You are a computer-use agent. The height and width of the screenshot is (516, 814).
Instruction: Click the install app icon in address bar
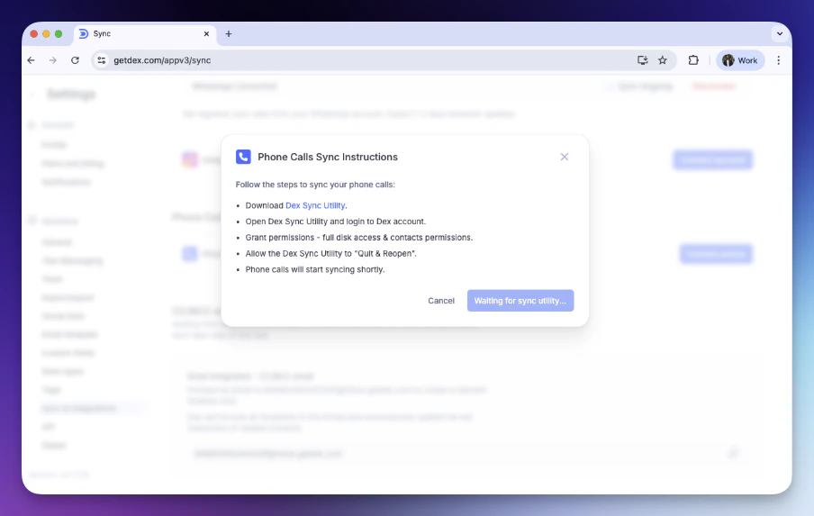pos(643,60)
